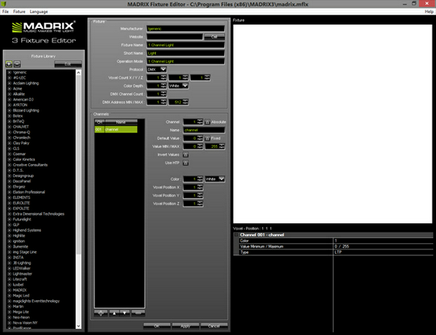Click Channel number spinner arrows

click(x=200, y=122)
